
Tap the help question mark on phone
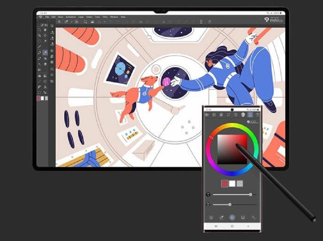point(257,115)
